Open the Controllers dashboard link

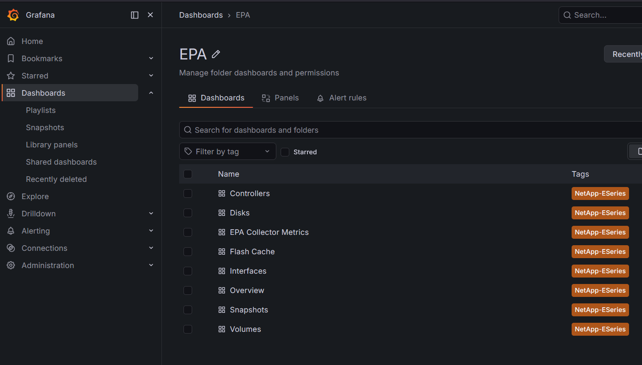point(250,193)
